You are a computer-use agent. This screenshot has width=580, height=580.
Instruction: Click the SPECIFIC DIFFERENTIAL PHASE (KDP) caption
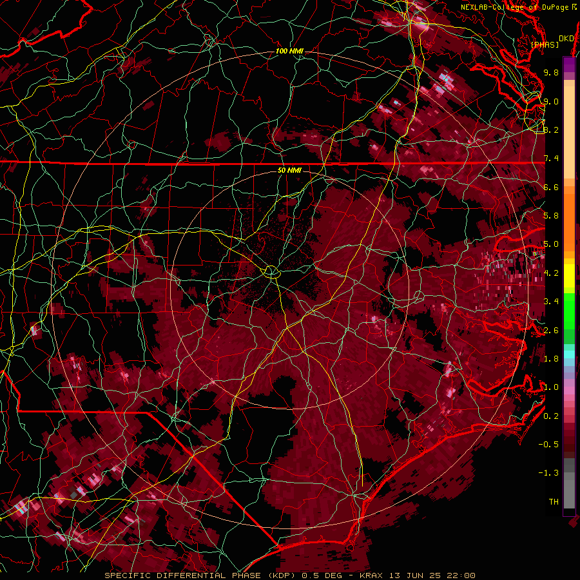200,575
